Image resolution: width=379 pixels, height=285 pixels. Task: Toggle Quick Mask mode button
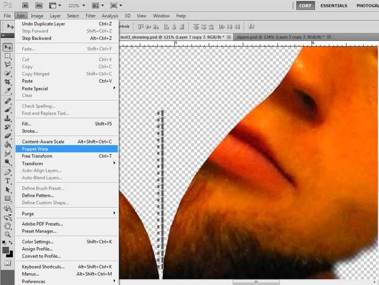[x=7, y=263]
